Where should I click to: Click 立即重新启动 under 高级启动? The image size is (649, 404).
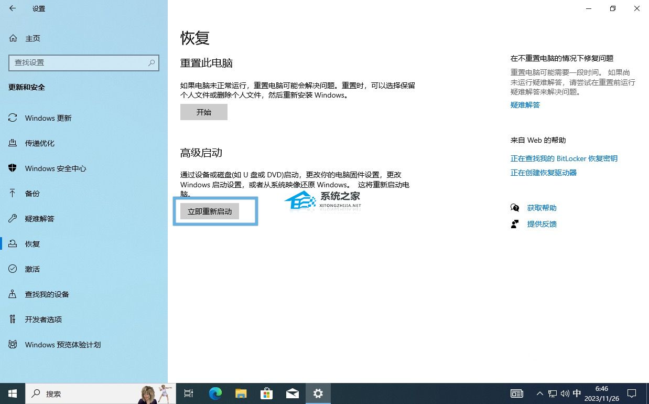pos(210,211)
